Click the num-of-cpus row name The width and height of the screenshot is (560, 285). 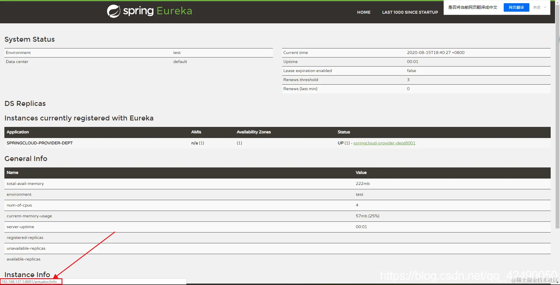tap(19, 205)
